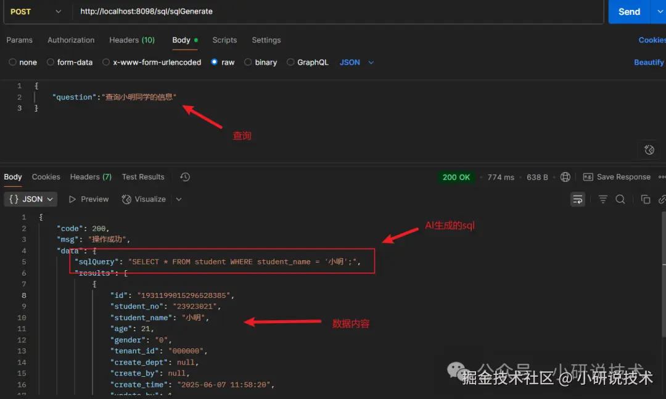Click the Postbot icon in request editor
666x399 pixels.
click(x=649, y=150)
